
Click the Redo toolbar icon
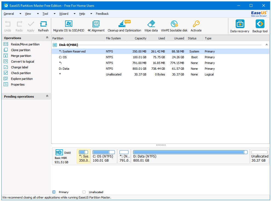[19, 24]
